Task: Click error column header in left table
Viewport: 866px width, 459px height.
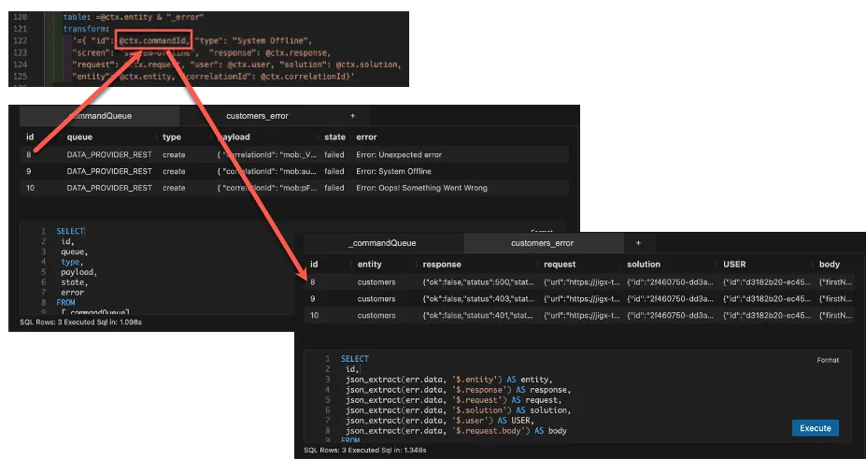Action: [x=366, y=137]
